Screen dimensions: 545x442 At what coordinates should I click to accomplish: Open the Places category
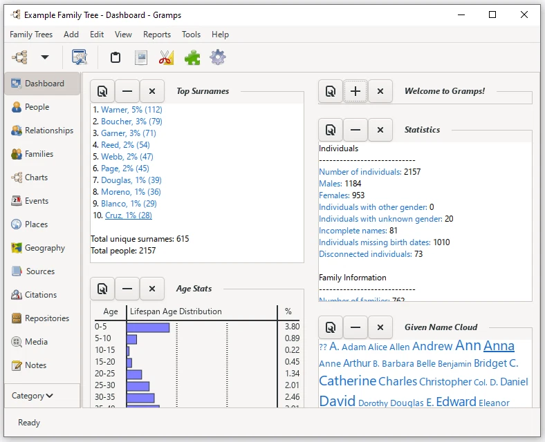point(42,224)
